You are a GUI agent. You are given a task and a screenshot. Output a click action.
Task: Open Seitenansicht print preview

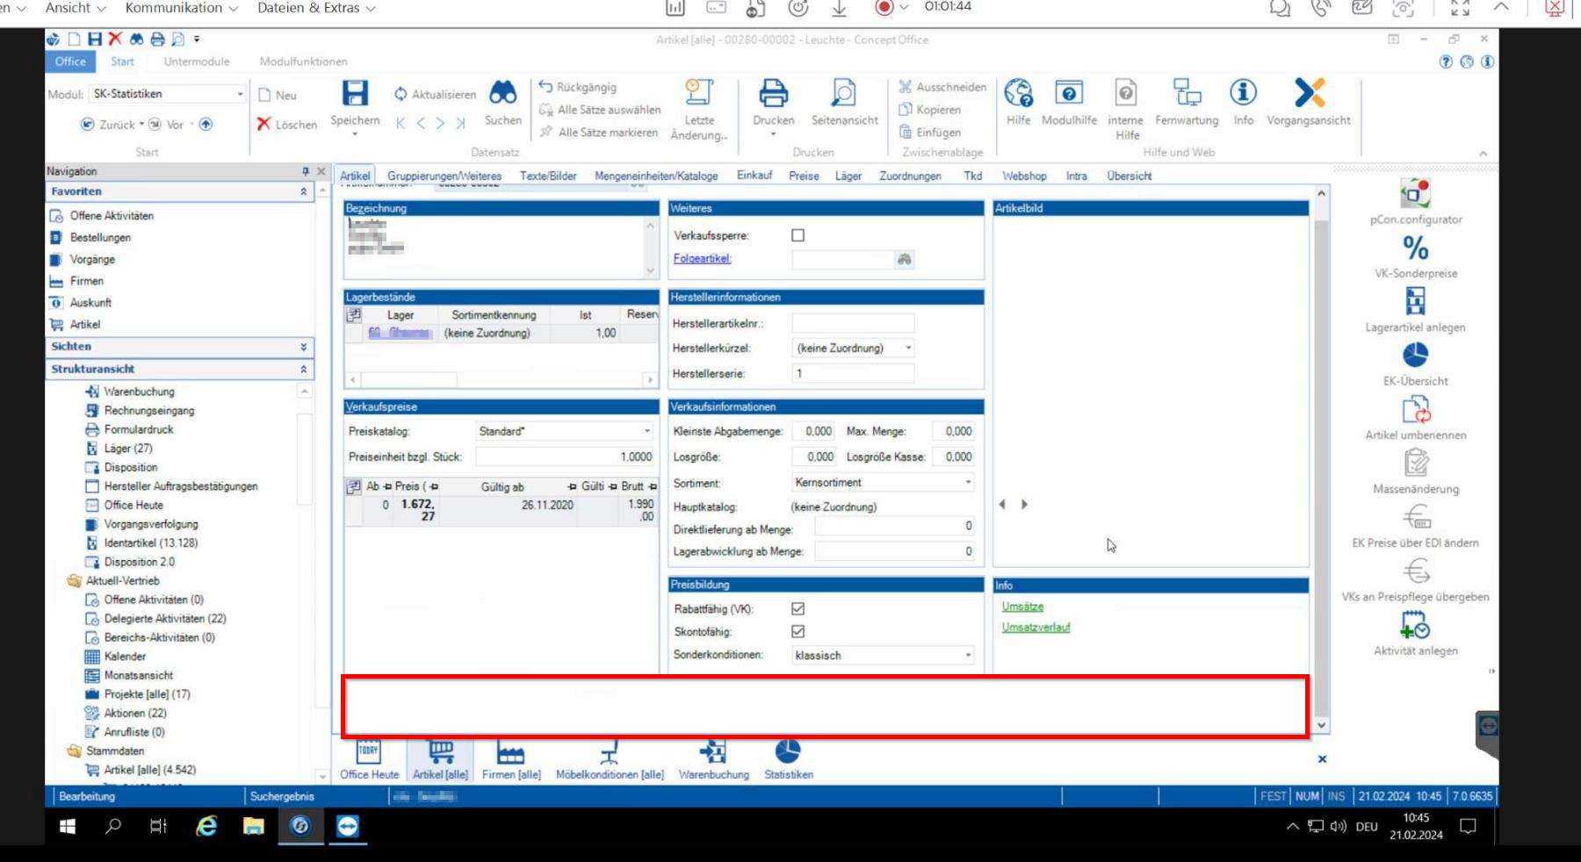(x=843, y=93)
